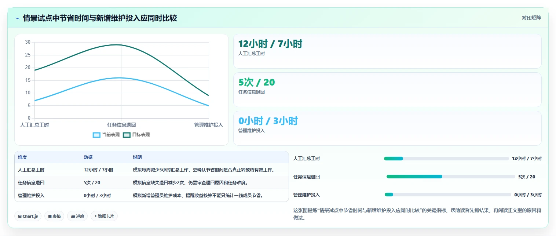Click the description starting 模拟新增管理员维护成本
The width and height of the screenshot is (556, 236).
pos(198,196)
